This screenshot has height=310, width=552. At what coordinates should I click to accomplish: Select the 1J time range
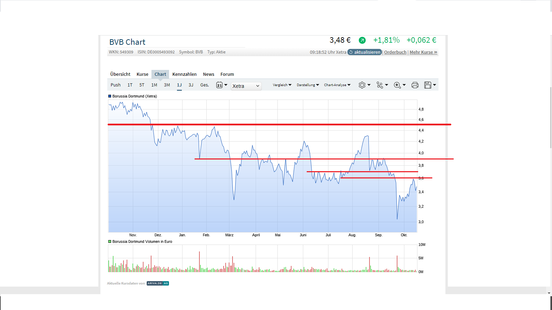(179, 85)
